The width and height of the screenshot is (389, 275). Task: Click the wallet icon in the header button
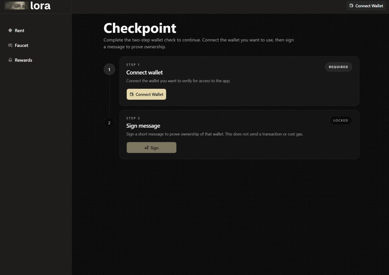point(351,6)
